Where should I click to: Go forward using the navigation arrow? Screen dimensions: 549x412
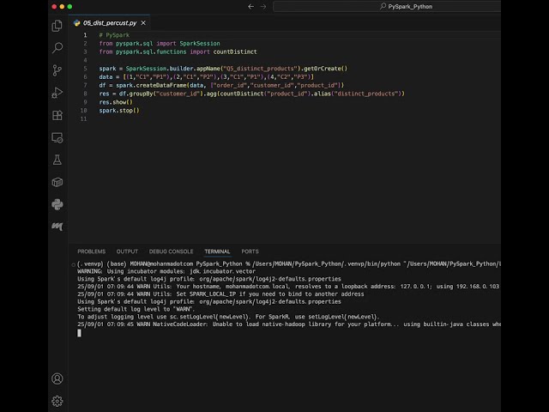click(x=263, y=6)
